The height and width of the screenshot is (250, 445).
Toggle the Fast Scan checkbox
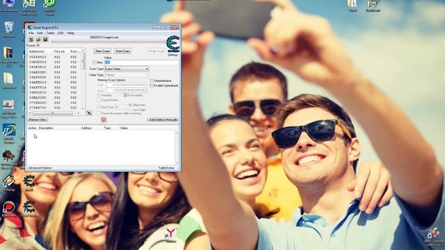point(99,107)
